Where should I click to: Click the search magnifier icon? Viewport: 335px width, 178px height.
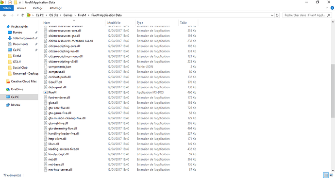(x=329, y=15)
